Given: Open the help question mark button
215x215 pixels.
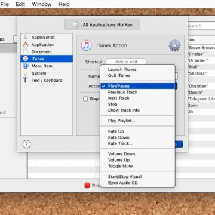Looking at the screenshot, I should click(x=26, y=144).
